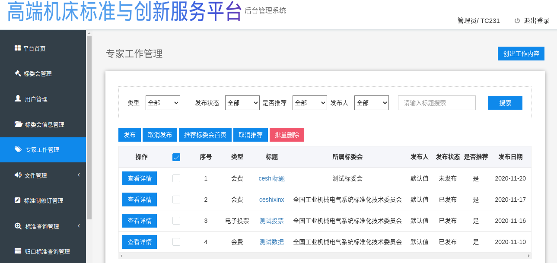Click the speaker icon for 文件管理
The width and height of the screenshot is (557, 263).
click(18, 175)
